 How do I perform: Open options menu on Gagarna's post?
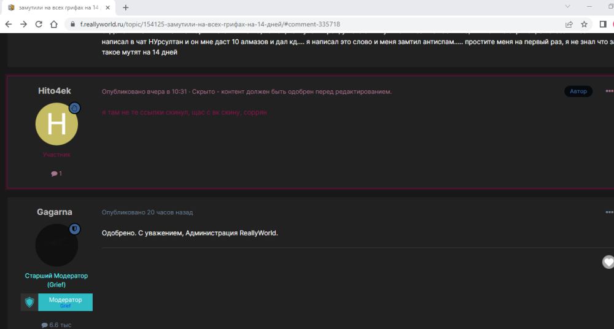(x=609, y=212)
